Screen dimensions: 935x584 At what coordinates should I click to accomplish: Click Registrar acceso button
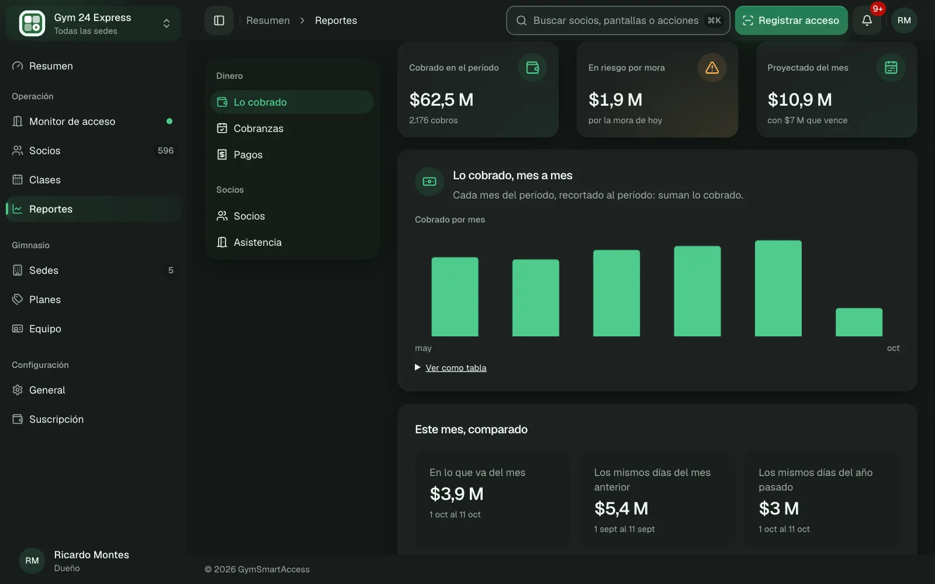click(x=791, y=20)
